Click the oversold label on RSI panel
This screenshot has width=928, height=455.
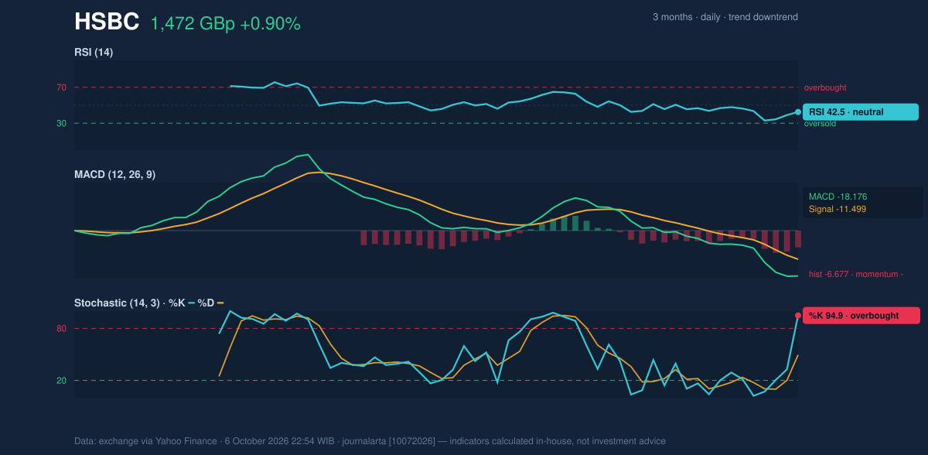click(821, 124)
